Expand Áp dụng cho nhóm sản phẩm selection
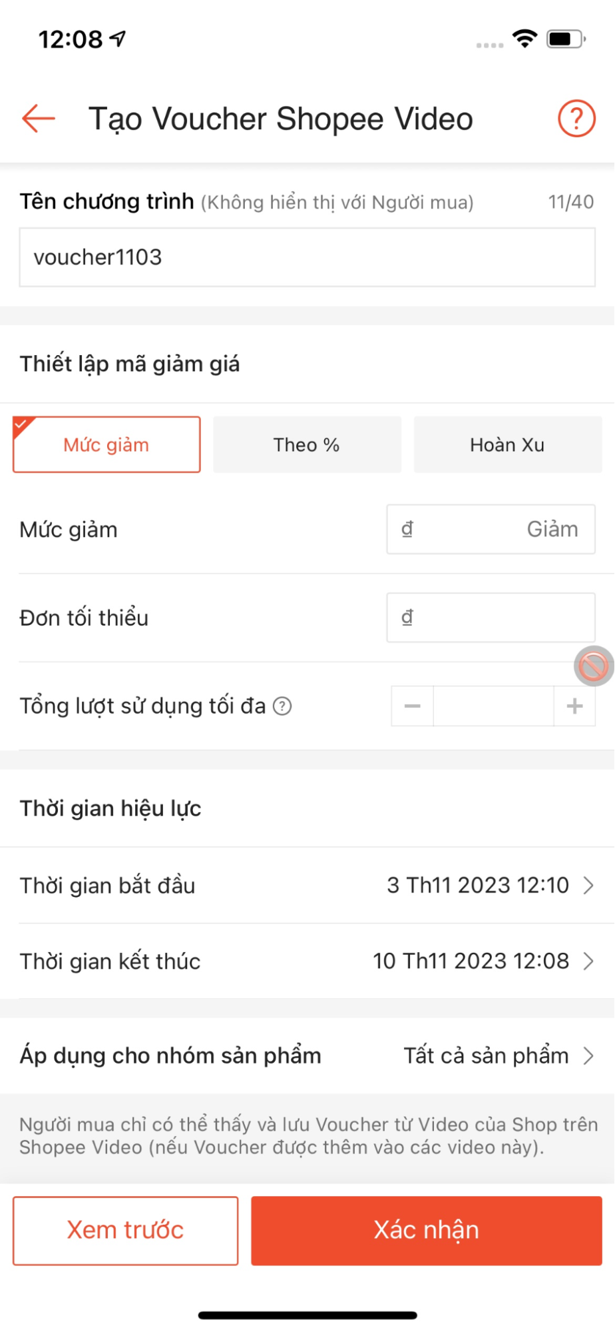This screenshot has height=1332, width=615. click(x=307, y=1055)
